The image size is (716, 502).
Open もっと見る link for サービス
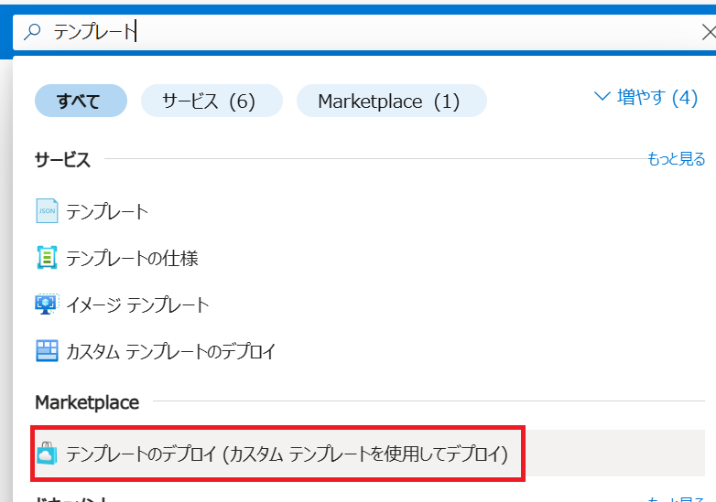(x=677, y=159)
